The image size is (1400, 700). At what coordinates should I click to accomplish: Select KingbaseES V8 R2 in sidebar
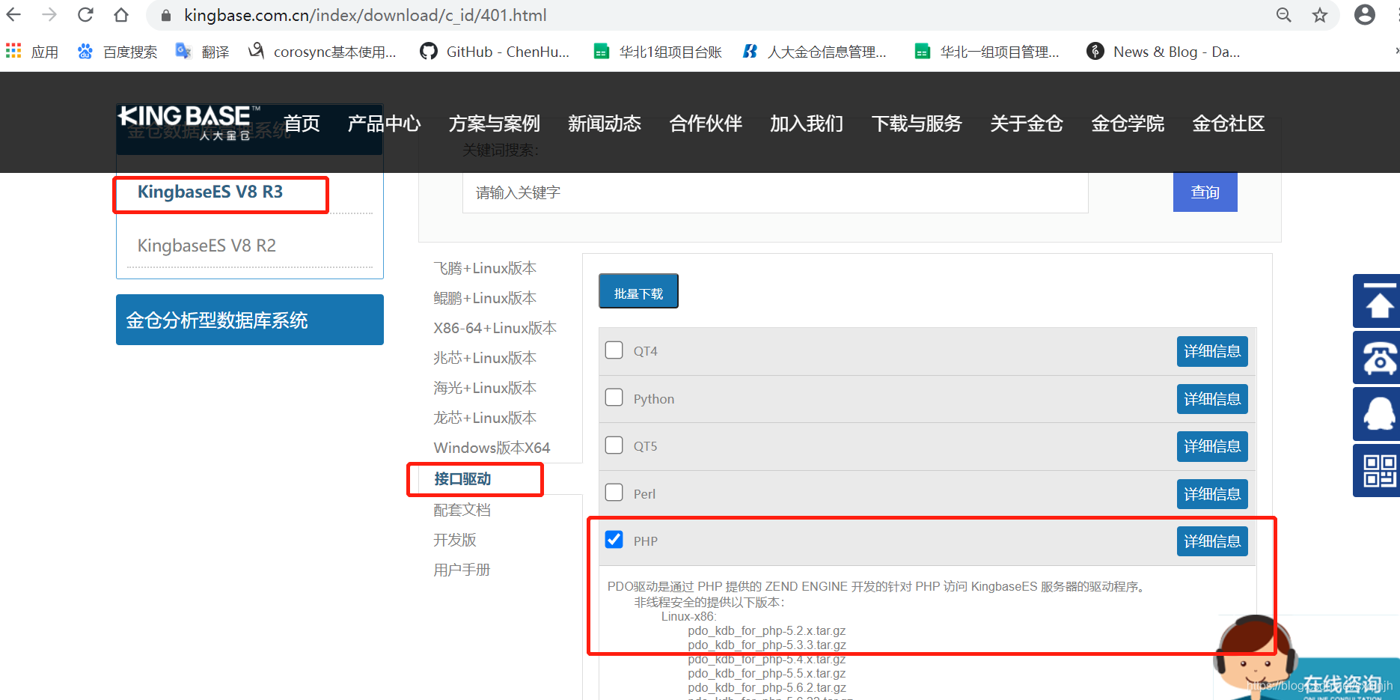coord(207,246)
